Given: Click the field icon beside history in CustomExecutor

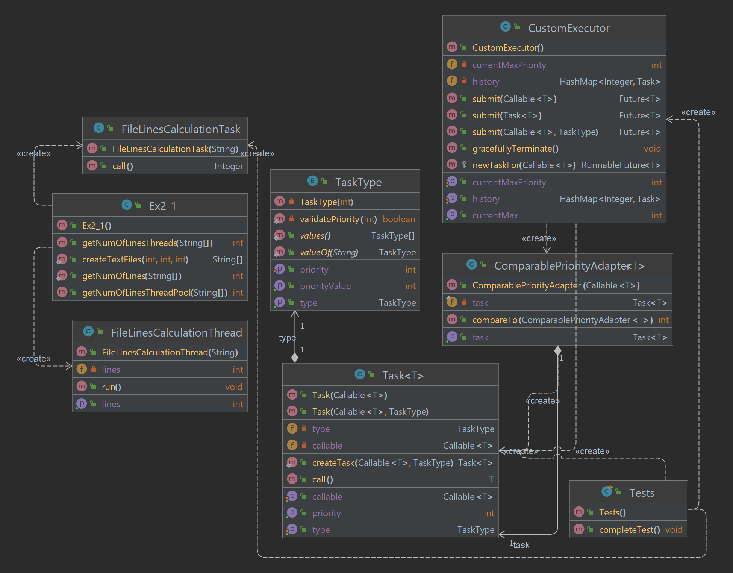Looking at the screenshot, I should coord(452,80).
